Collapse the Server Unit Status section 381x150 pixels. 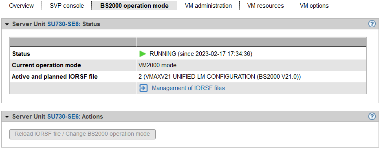tap(7, 24)
